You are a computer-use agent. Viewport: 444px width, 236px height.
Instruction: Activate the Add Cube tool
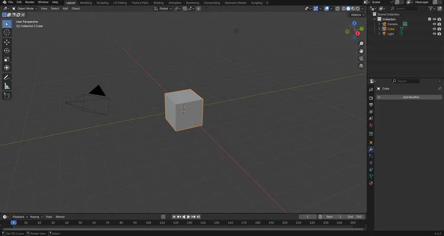pyautogui.click(x=7, y=96)
